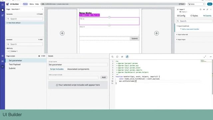The height and width of the screenshot is (120, 213).
Task: Minimize the script editor panel
Action: coord(211,57)
